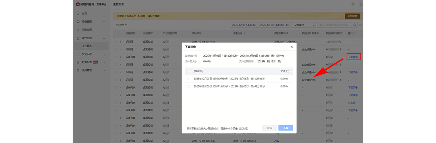
Task: Open 系统管理 in the sidebar
Action: 87,70
